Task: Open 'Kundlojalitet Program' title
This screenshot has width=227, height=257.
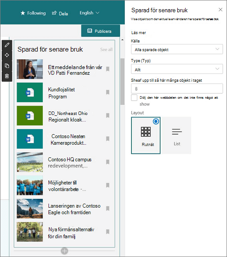Action: click(62, 93)
